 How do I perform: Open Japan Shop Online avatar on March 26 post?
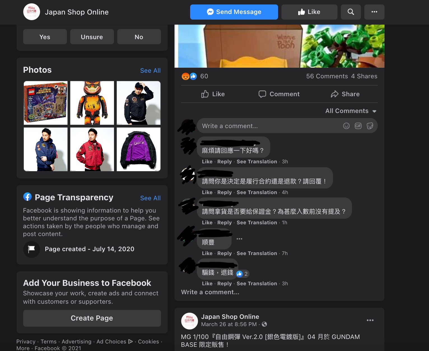[x=190, y=321]
